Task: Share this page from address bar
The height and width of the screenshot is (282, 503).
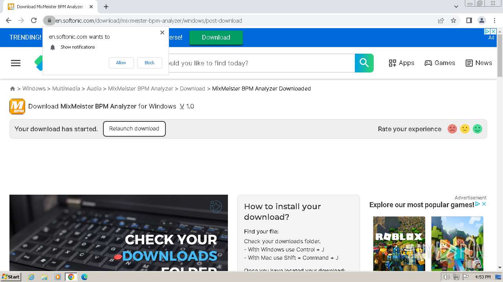Action: [441, 21]
